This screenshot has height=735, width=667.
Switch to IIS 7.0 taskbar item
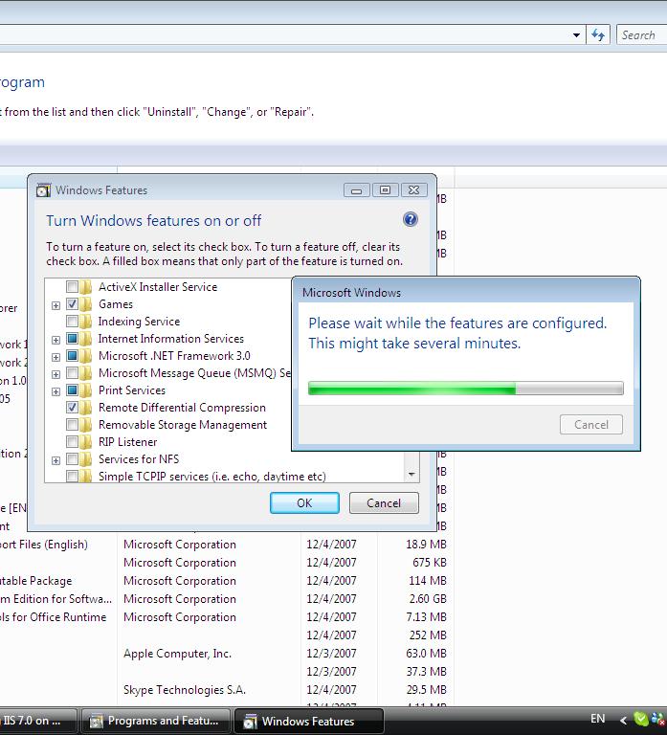pyautogui.click(x=37, y=721)
